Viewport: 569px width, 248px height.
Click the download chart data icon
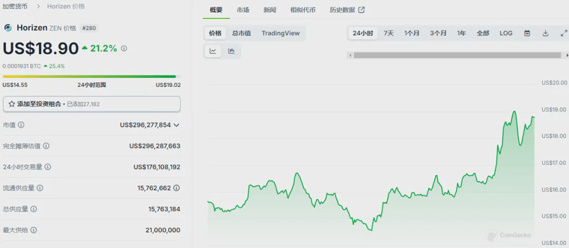[x=545, y=33]
